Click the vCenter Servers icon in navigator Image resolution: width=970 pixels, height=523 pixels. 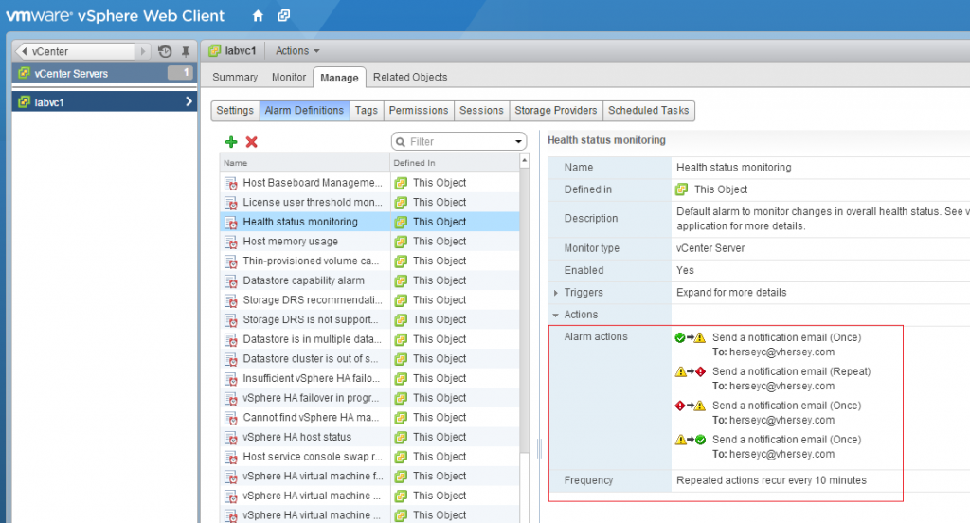pyautogui.click(x=24, y=73)
